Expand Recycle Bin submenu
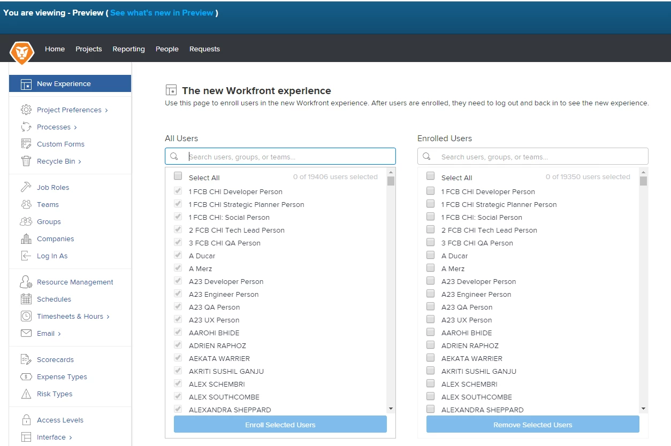The width and height of the screenshot is (671, 446). coord(80,162)
